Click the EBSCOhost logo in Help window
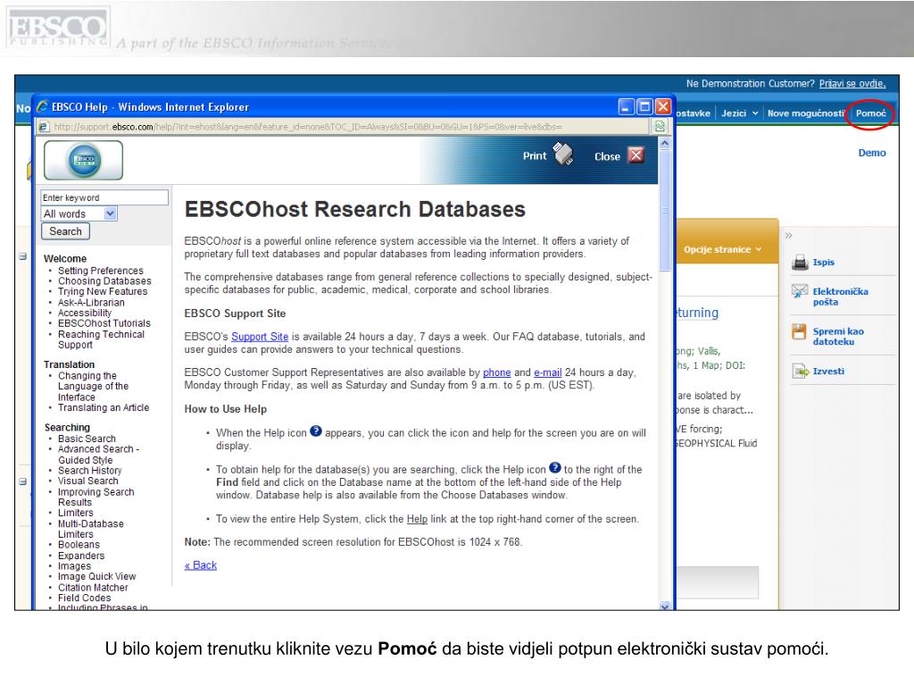Screen dimensions: 914x686 (83, 160)
